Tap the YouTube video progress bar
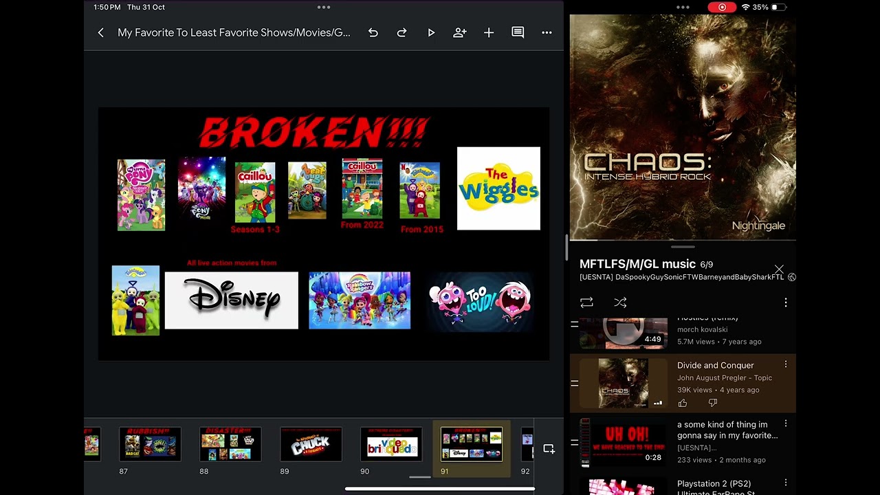This screenshot has width=880, height=495. pyautogui.click(x=683, y=240)
